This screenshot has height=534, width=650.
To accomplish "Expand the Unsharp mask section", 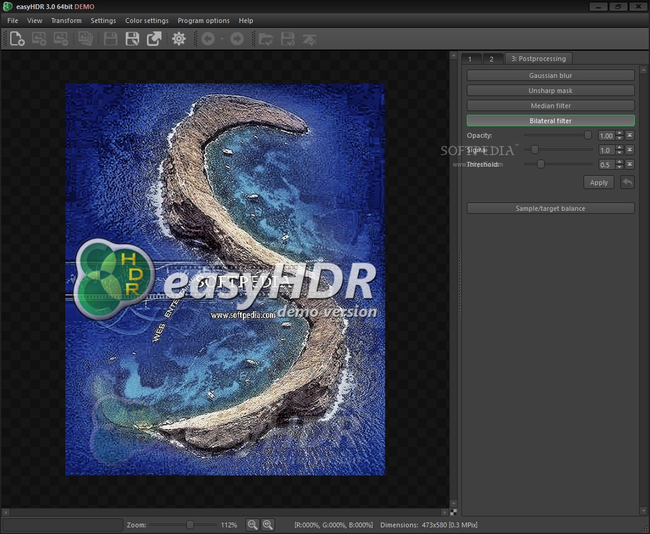I will tap(550, 91).
